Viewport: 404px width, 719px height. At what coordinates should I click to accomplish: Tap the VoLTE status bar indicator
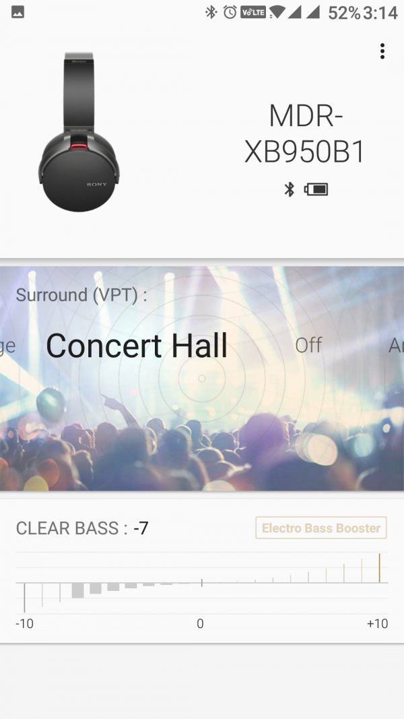pos(253,12)
